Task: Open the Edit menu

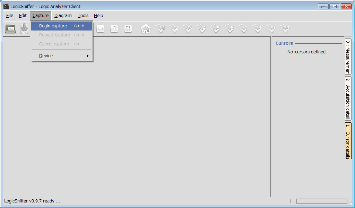Action: click(x=23, y=15)
